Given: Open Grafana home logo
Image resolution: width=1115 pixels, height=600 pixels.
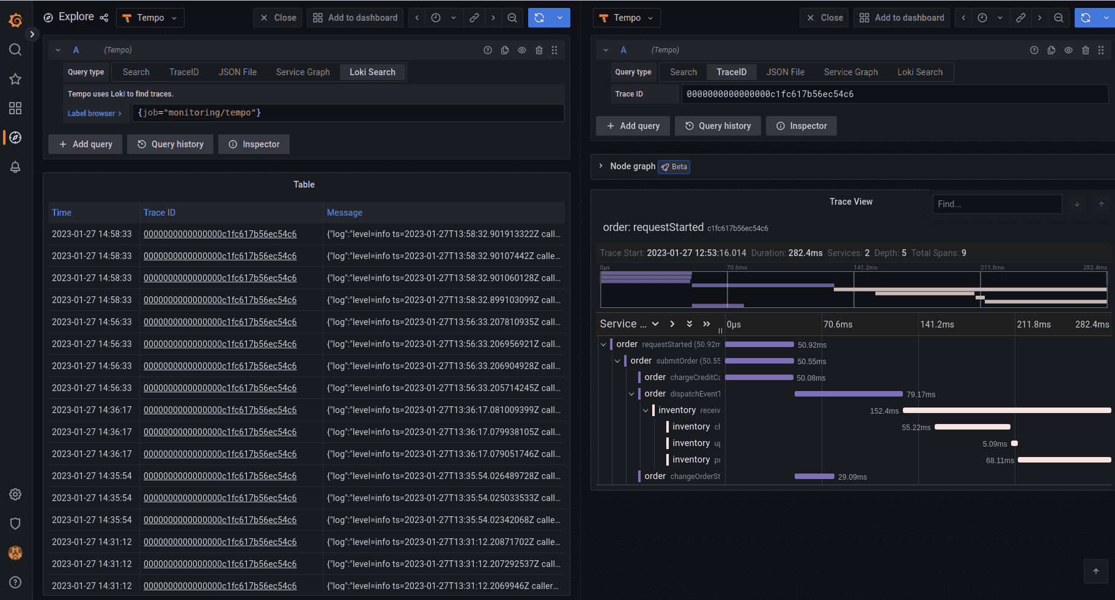Looking at the screenshot, I should [15, 20].
